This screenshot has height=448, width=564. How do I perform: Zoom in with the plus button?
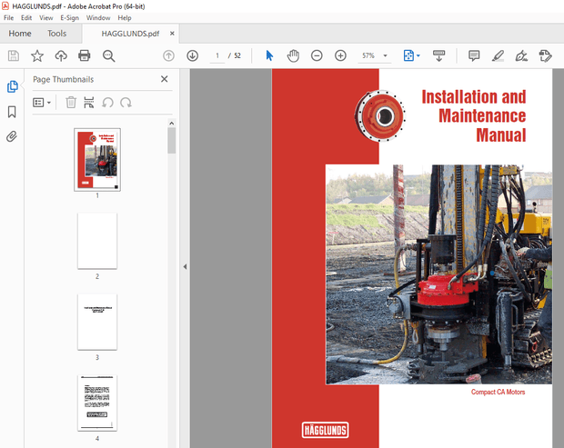(x=340, y=55)
